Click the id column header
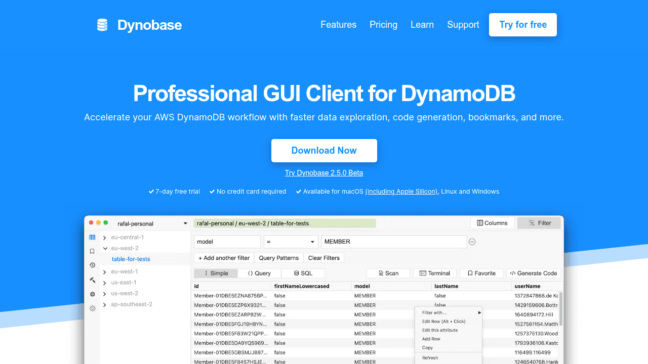 click(x=231, y=286)
